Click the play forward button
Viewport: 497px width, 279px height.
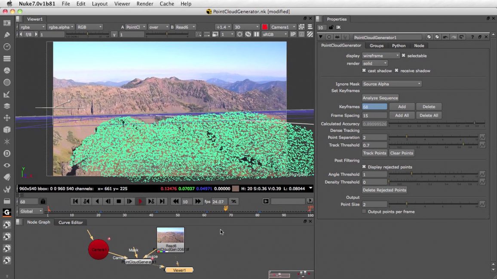[x=140, y=201]
